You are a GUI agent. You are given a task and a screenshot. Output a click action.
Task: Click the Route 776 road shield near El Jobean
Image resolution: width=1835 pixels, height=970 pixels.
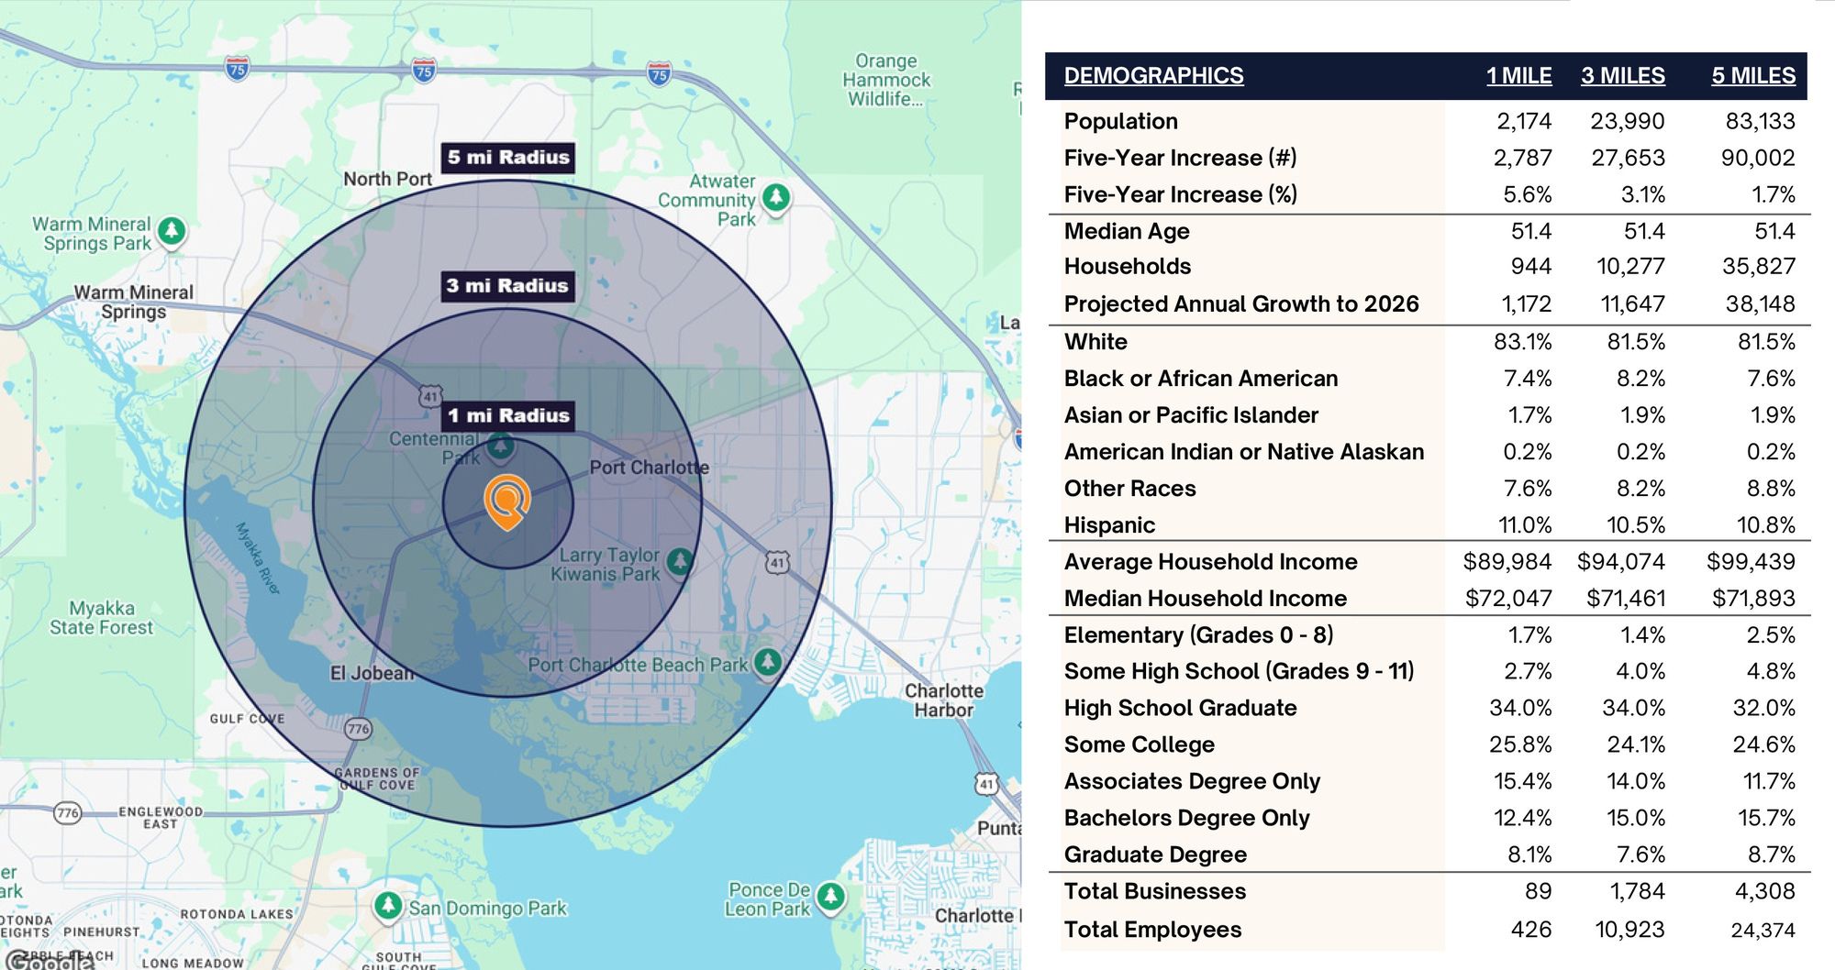pos(358,729)
